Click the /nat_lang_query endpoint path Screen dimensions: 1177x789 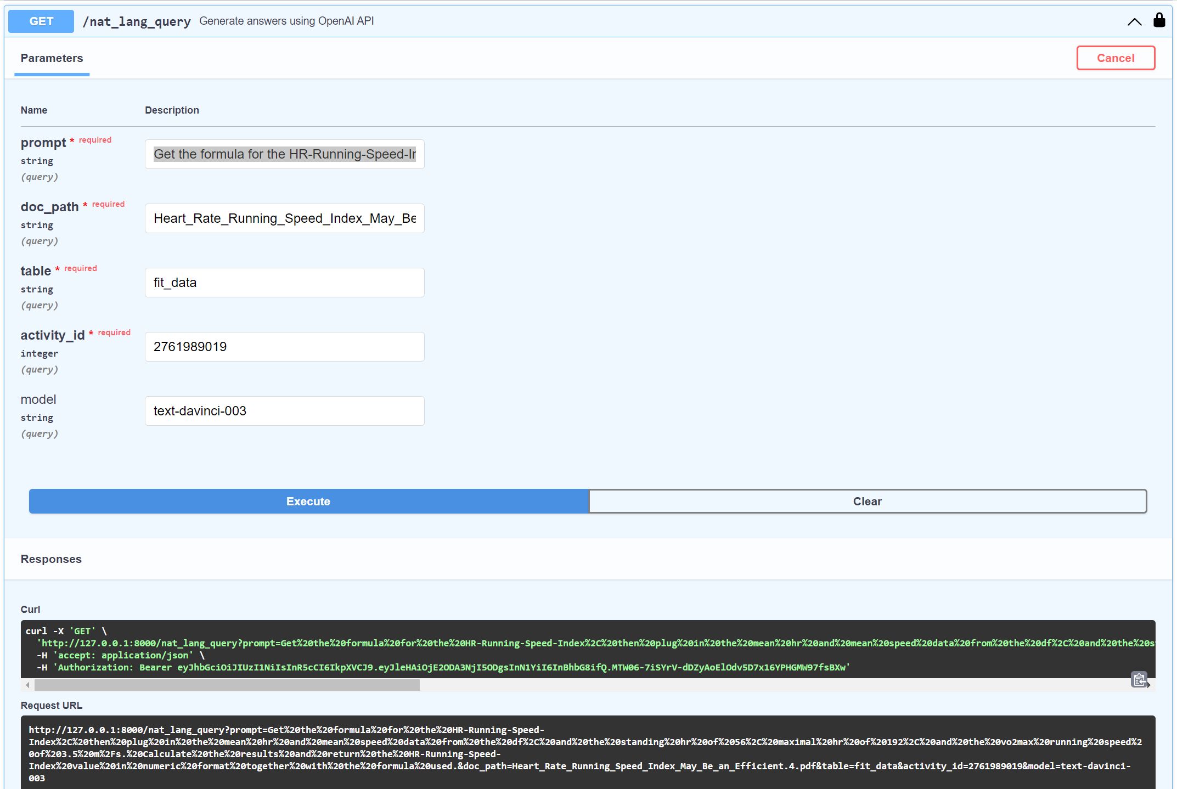(136, 21)
